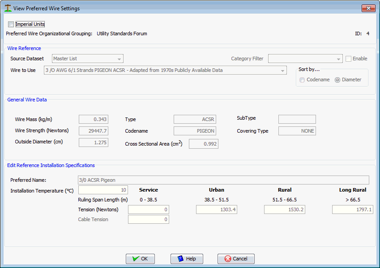Enable the Imperial Units checkbox
380x268 pixels.
[x=11, y=24]
